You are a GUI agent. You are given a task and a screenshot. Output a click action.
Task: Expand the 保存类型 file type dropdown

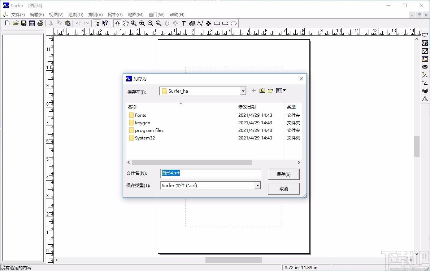tap(257, 186)
